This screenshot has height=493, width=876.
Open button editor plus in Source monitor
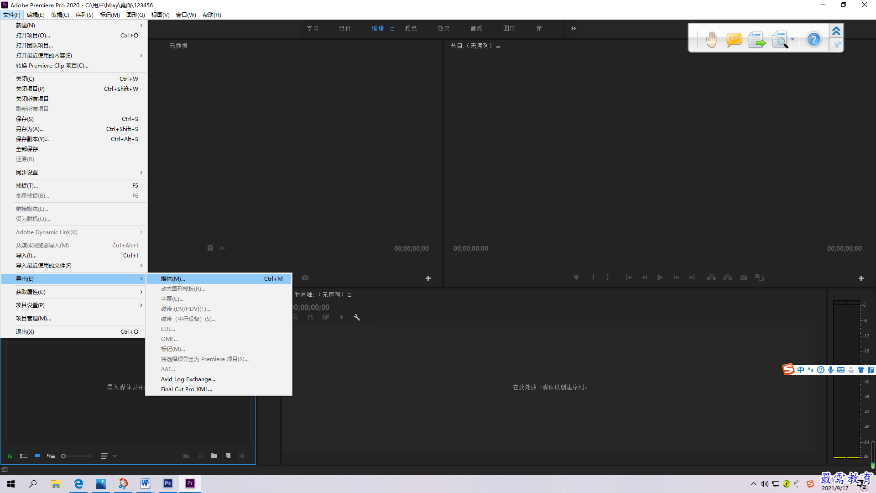(428, 278)
